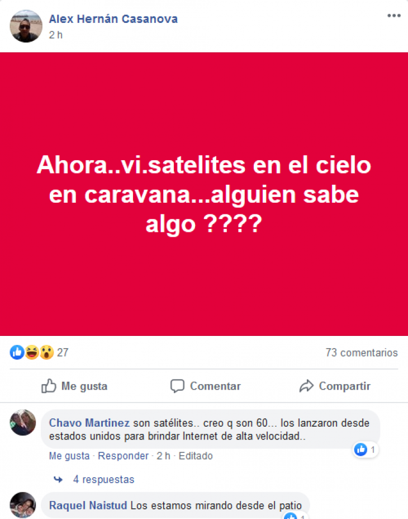Click the surprised wow reaction emoji
Screen dimensions: 408x519
(46, 352)
